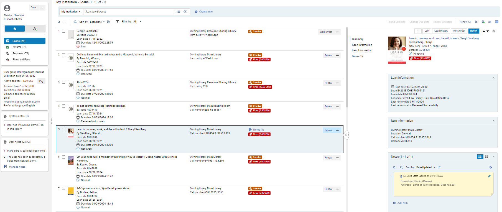Check the box for George-Jahrbuch loan
This screenshot has height=212, width=502.
coord(64,31)
